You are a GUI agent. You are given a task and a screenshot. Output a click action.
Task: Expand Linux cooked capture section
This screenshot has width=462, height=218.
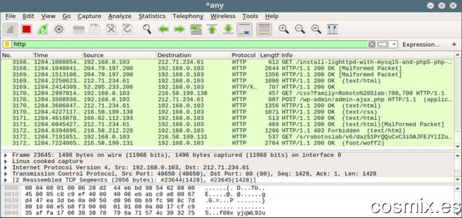(x=6, y=161)
